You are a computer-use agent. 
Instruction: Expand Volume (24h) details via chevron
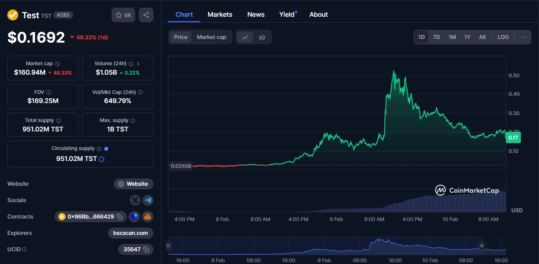[138, 63]
